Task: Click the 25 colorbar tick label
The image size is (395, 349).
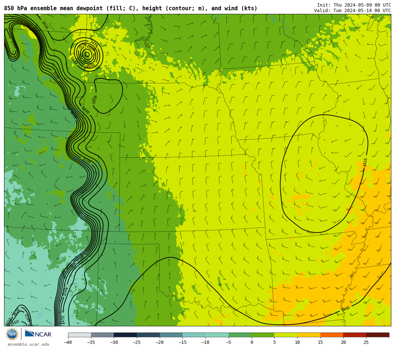Action: [x=366, y=342]
